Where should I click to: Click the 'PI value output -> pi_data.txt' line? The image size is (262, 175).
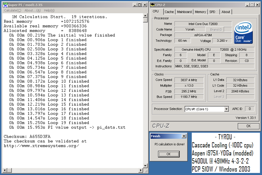(67, 127)
